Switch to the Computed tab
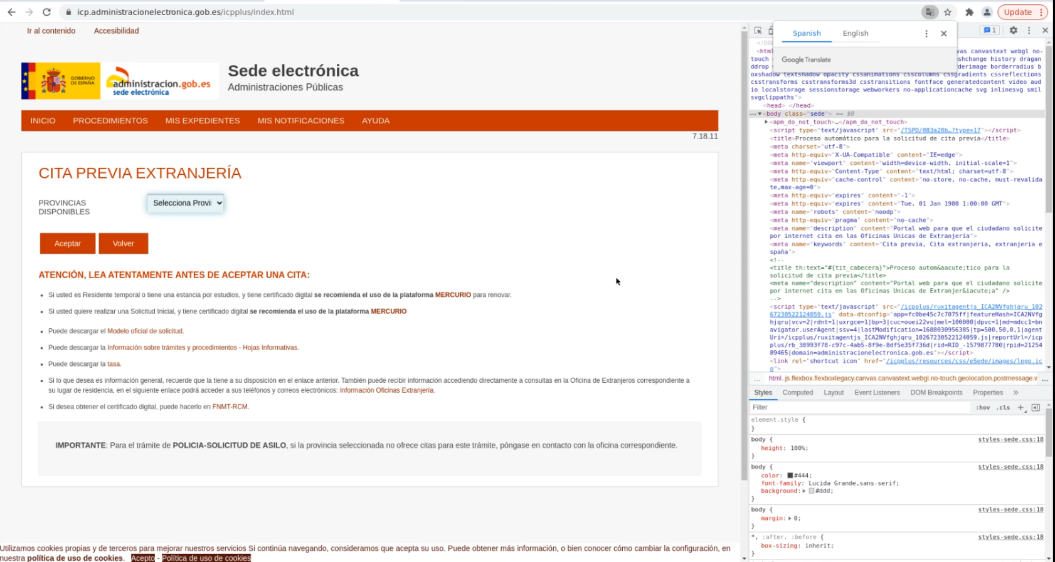The width and height of the screenshot is (1055, 562). point(798,393)
